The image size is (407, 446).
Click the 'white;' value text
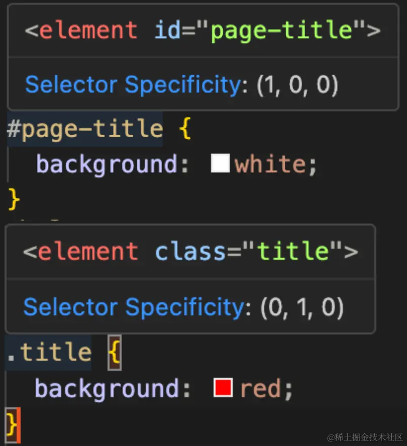[x=276, y=164]
